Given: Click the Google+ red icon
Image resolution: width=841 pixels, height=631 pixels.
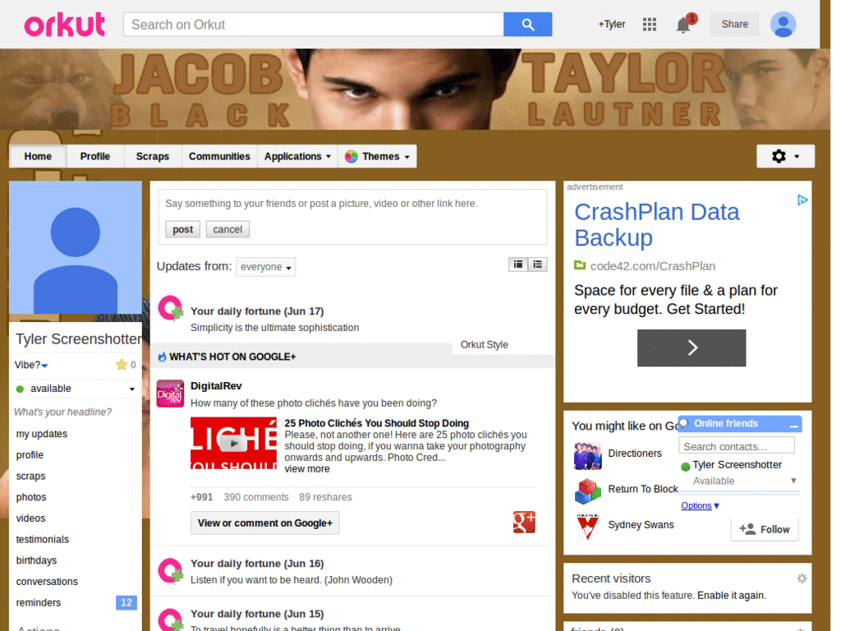Looking at the screenshot, I should (x=523, y=522).
